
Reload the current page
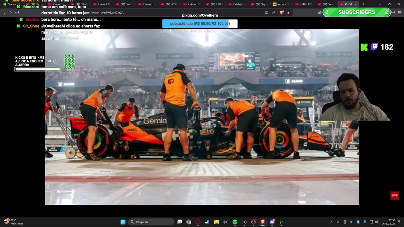[17, 13]
